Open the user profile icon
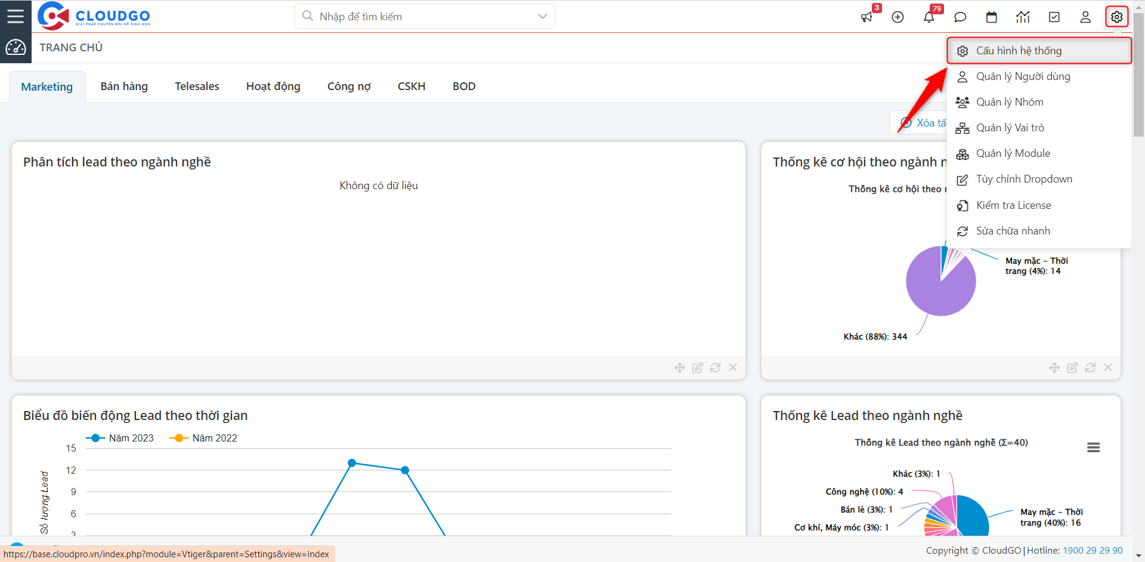 1085,17
